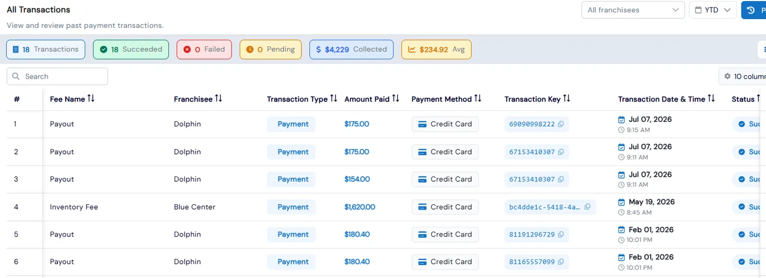
Task: Sort by Amount Paid arrows
Action: [396, 98]
